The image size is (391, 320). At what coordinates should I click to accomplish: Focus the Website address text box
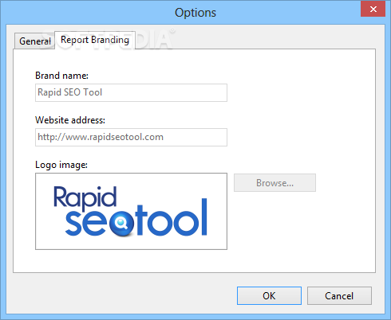(131, 137)
